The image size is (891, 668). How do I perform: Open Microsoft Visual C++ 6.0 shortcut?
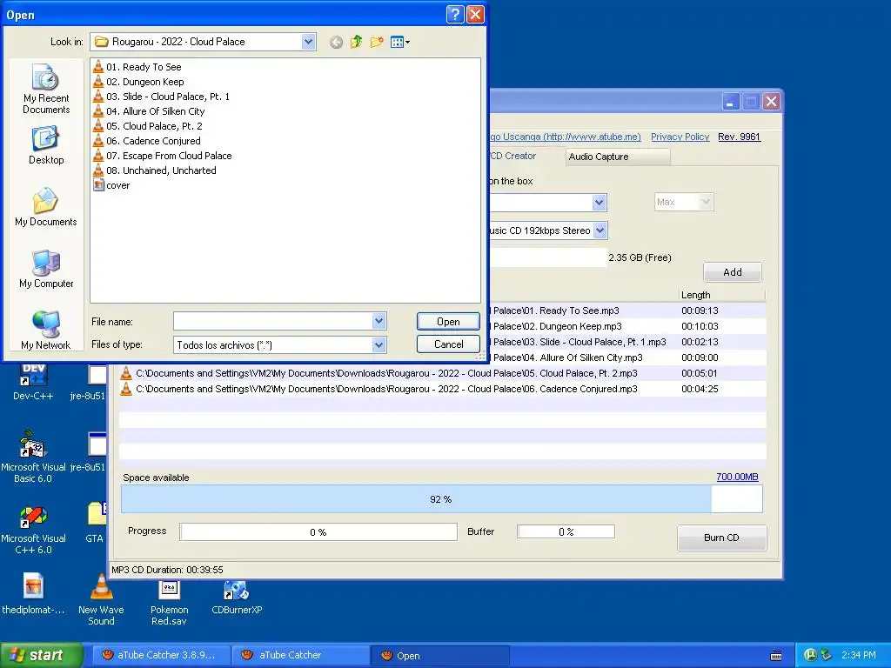pos(33,530)
